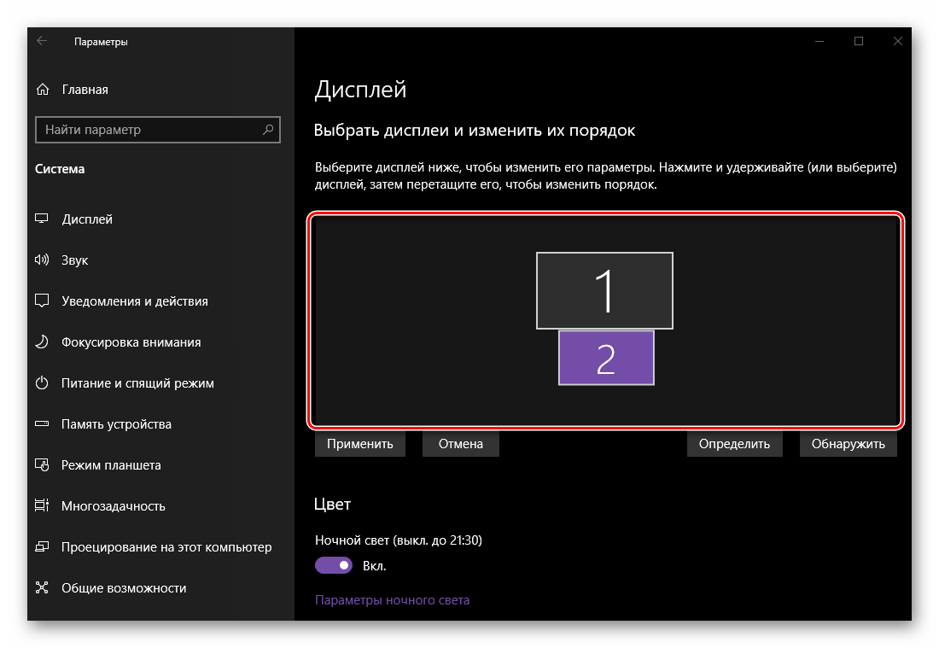
Task: Click the Уведомления и действия icon
Action: coord(42,301)
